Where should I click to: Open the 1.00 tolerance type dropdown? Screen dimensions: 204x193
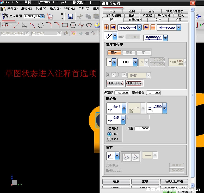135,62
